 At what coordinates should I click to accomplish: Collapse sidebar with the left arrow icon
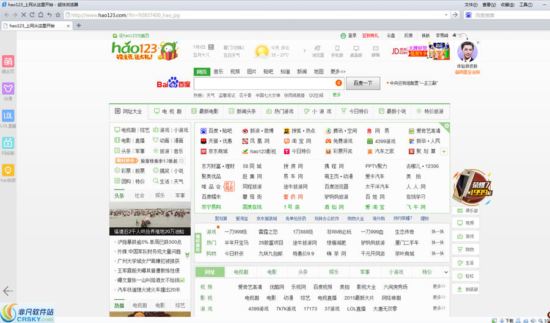[8, 291]
